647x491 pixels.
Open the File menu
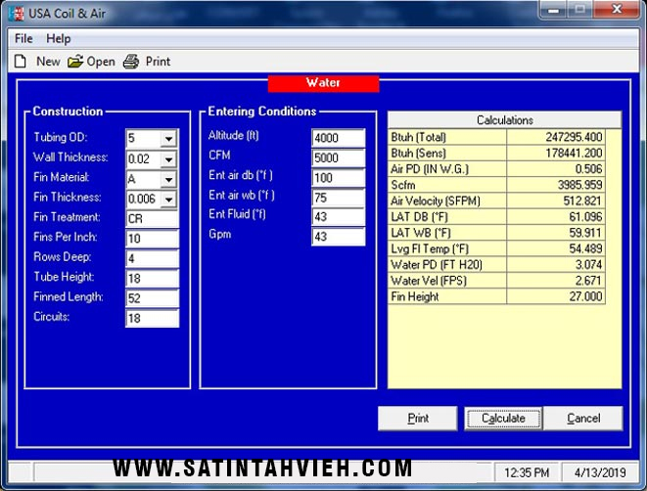click(x=23, y=38)
